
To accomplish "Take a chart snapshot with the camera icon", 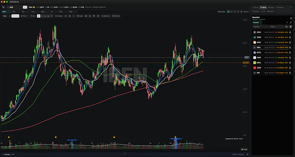I will pos(90,16).
